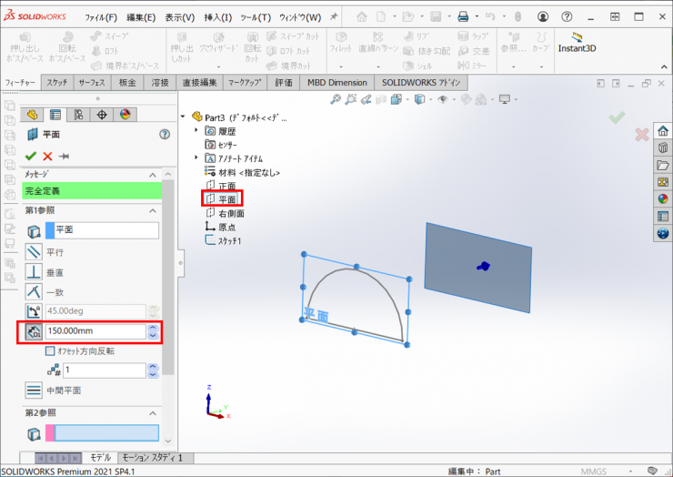Image resolution: width=673 pixels, height=477 pixels.
Task: Pin the property panel open
Action: coord(64,156)
